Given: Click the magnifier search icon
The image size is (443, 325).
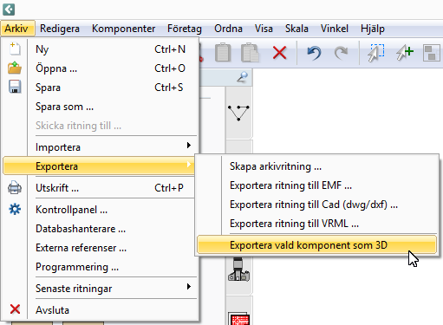Looking at the screenshot, I should click(242, 77).
